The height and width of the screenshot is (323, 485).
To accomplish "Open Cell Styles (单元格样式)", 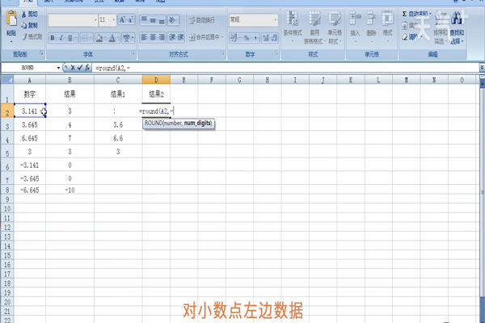I will (335, 27).
